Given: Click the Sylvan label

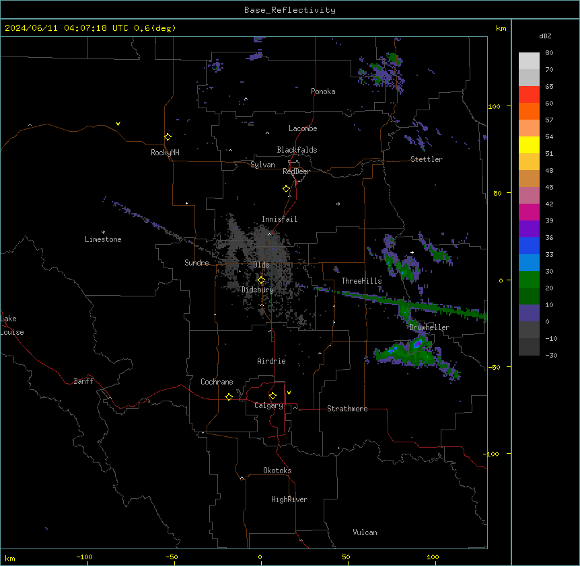Looking at the screenshot, I should click(x=262, y=165).
